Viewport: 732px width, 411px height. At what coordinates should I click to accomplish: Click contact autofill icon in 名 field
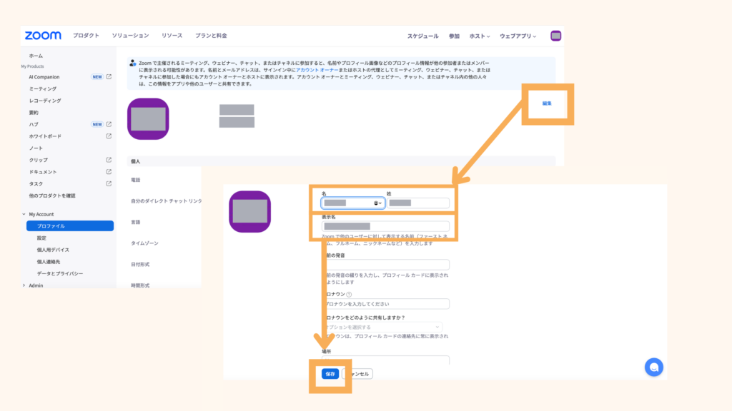pyautogui.click(x=377, y=203)
